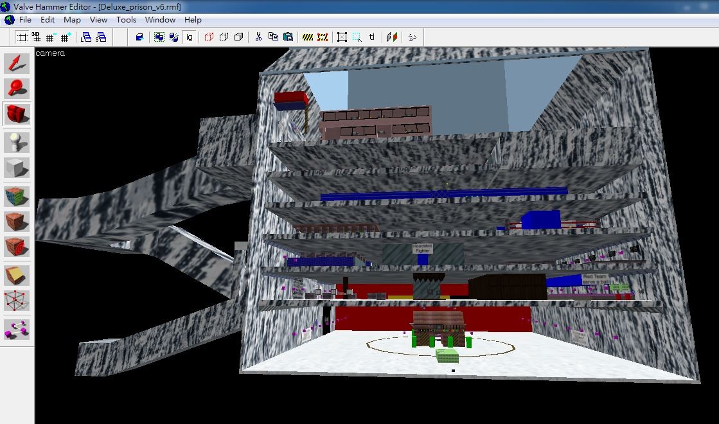Toggle cordon state (yellow striped icon)
This screenshot has height=424, width=719.
(x=308, y=37)
